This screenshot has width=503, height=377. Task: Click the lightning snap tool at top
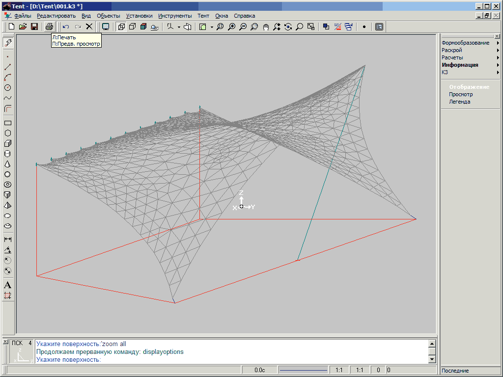[x=8, y=42]
